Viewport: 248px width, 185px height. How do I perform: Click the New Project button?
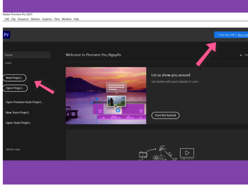point(14,78)
